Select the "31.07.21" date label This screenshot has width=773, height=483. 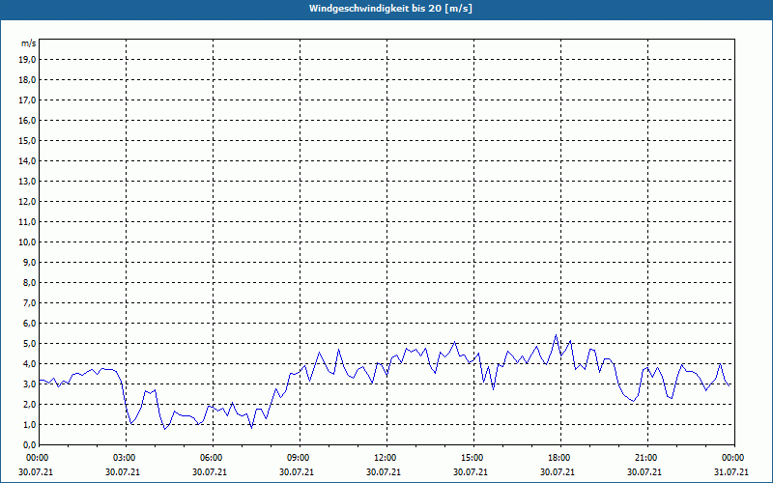(x=731, y=471)
